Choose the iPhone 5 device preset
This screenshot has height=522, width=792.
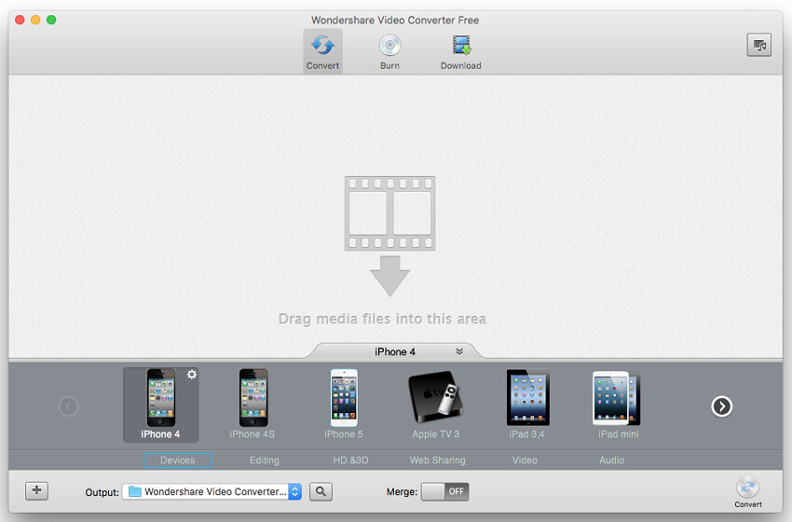(344, 405)
